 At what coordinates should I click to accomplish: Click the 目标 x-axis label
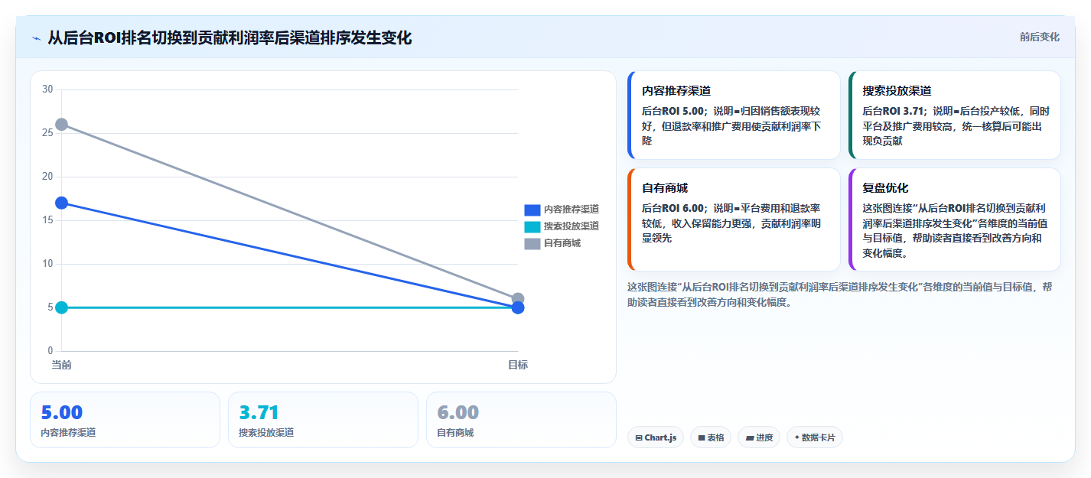[x=518, y=365]
